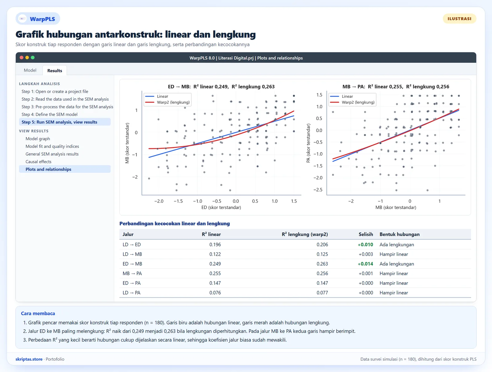This screenshot has height=372, width=492.
Task: Click the Cara membaca heading
Action: [38, 314]
